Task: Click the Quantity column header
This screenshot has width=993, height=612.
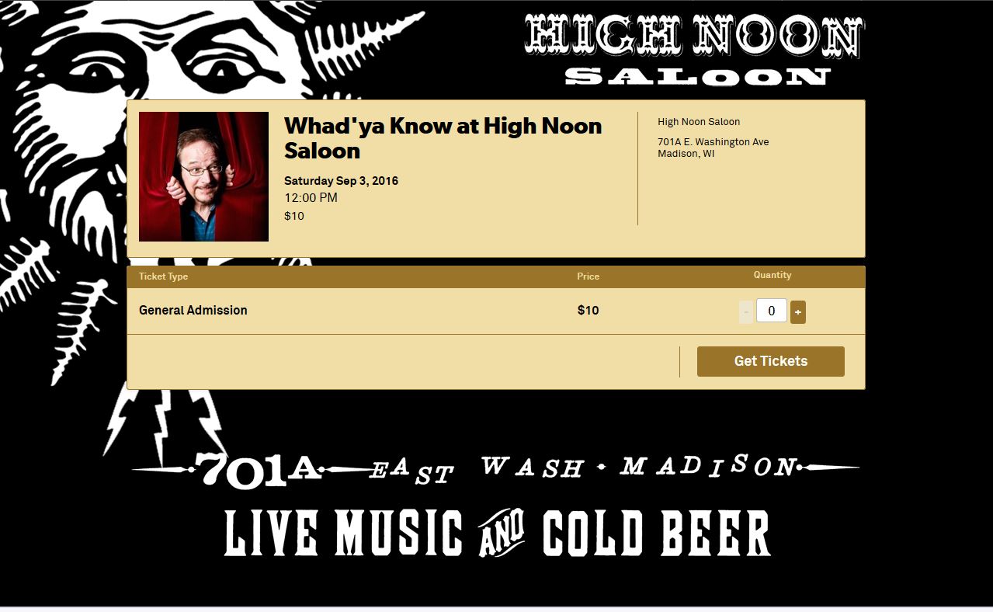Action: (773, 275)
